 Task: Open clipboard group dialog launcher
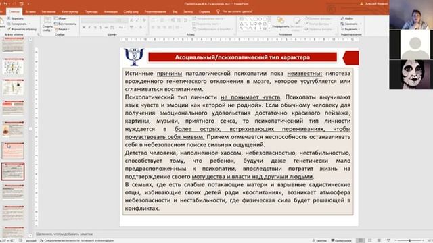point(38,34)
